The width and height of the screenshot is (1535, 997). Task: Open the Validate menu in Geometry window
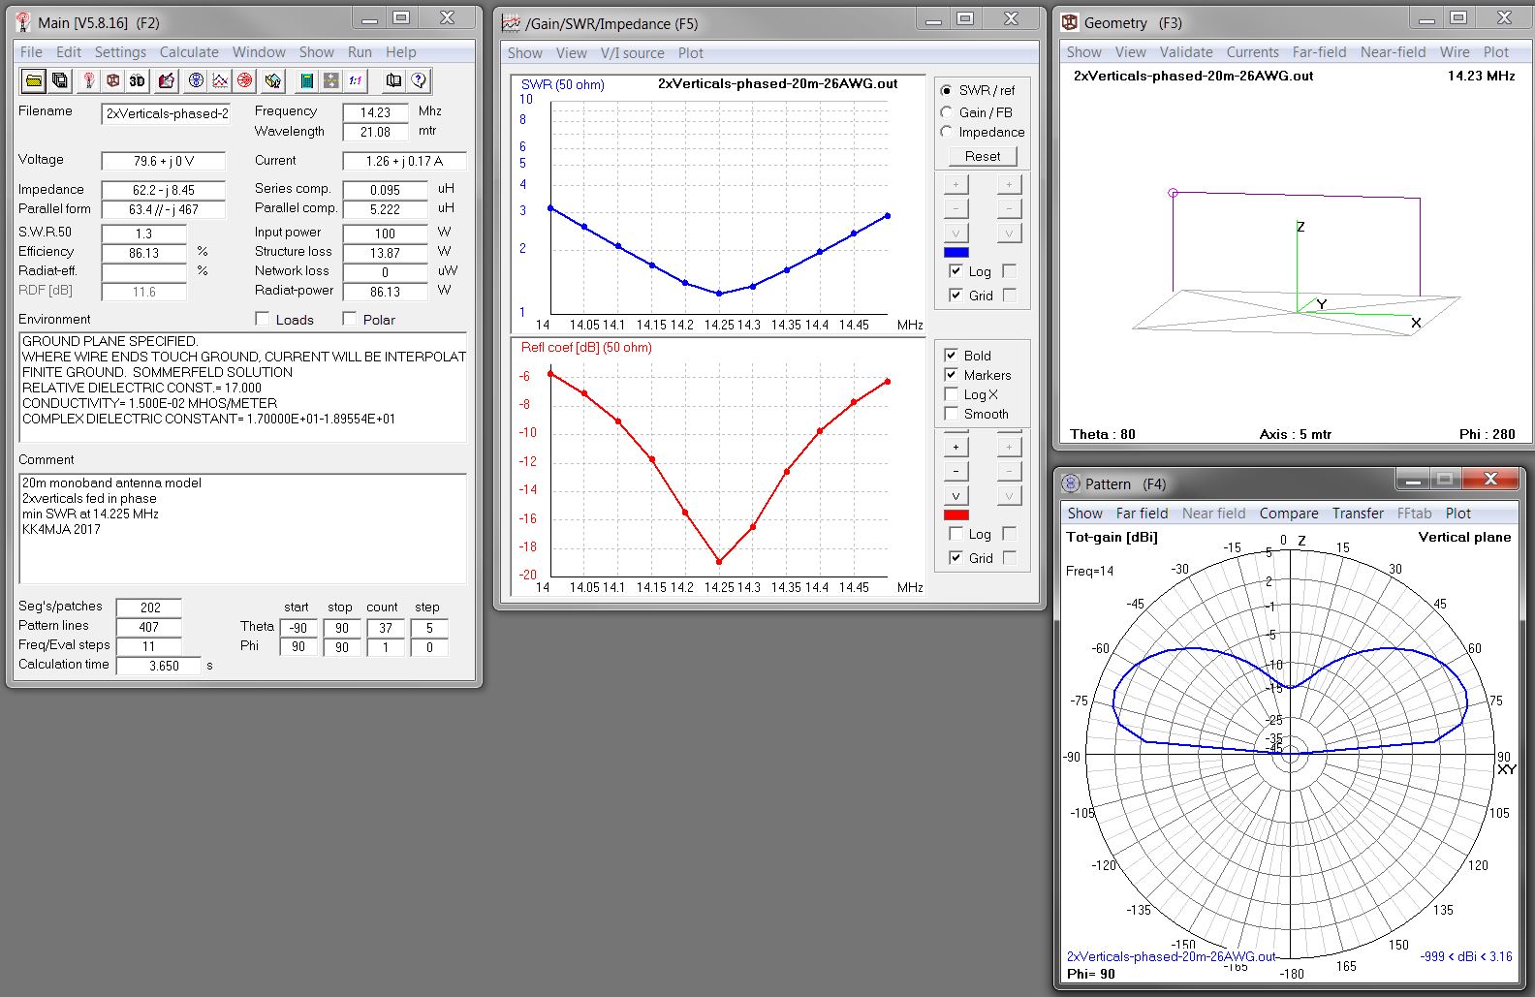point(1186,52)
